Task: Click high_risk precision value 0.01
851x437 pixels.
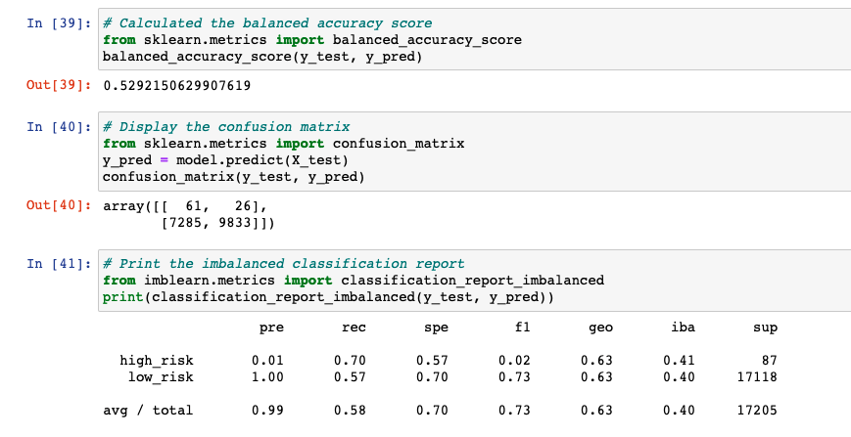Action: [267, 361]
